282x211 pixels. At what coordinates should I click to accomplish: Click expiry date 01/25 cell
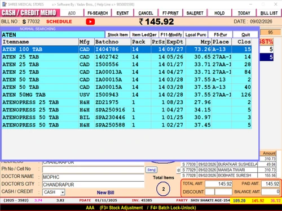pyautogui.click(x=175, y=118)
